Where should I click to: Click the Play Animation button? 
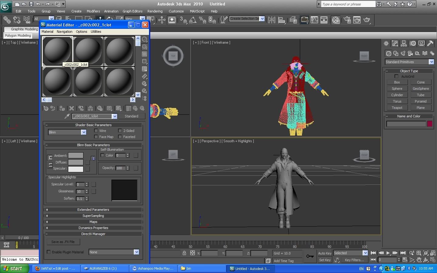388,253
